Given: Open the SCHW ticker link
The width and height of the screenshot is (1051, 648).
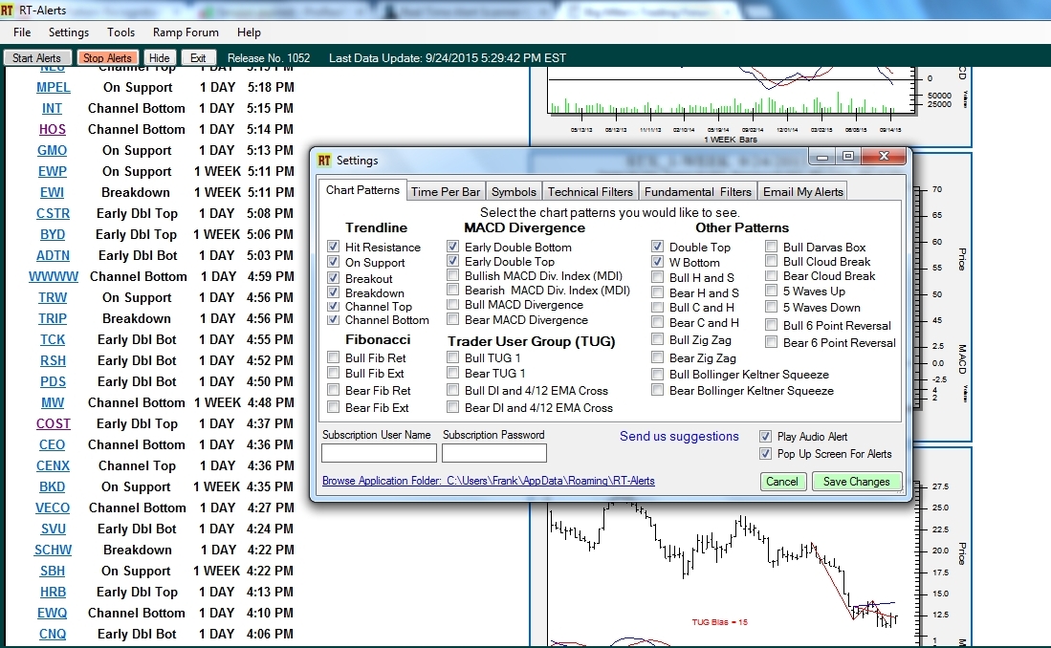Looking at the screenshot, I should 53,550.
